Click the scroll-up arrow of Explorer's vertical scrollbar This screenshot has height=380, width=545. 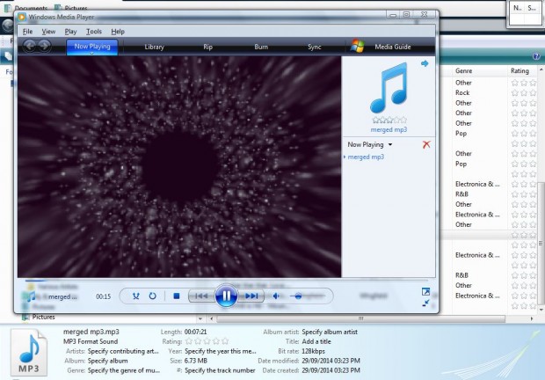[x=541, y=69]
